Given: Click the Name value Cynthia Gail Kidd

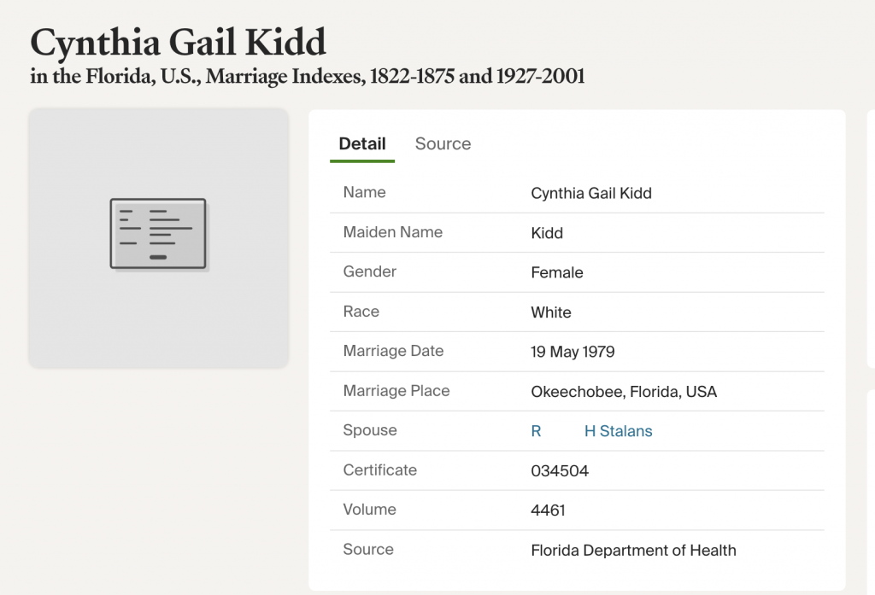Looking at the screenshot, I should pyautogui.click(x=591, y=194).
